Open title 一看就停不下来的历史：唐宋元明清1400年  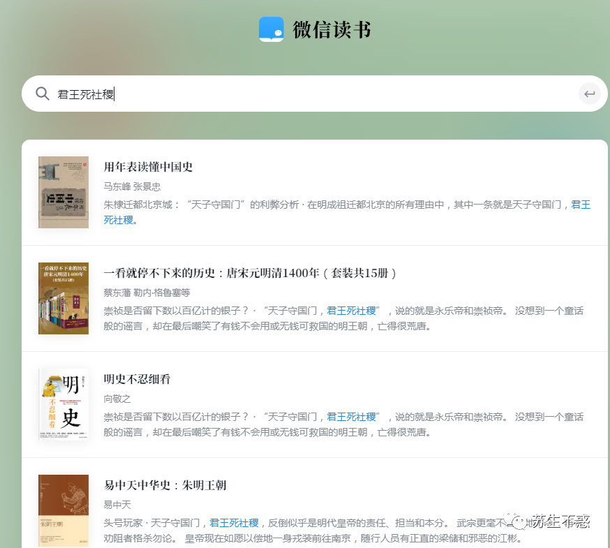[250, 273]
